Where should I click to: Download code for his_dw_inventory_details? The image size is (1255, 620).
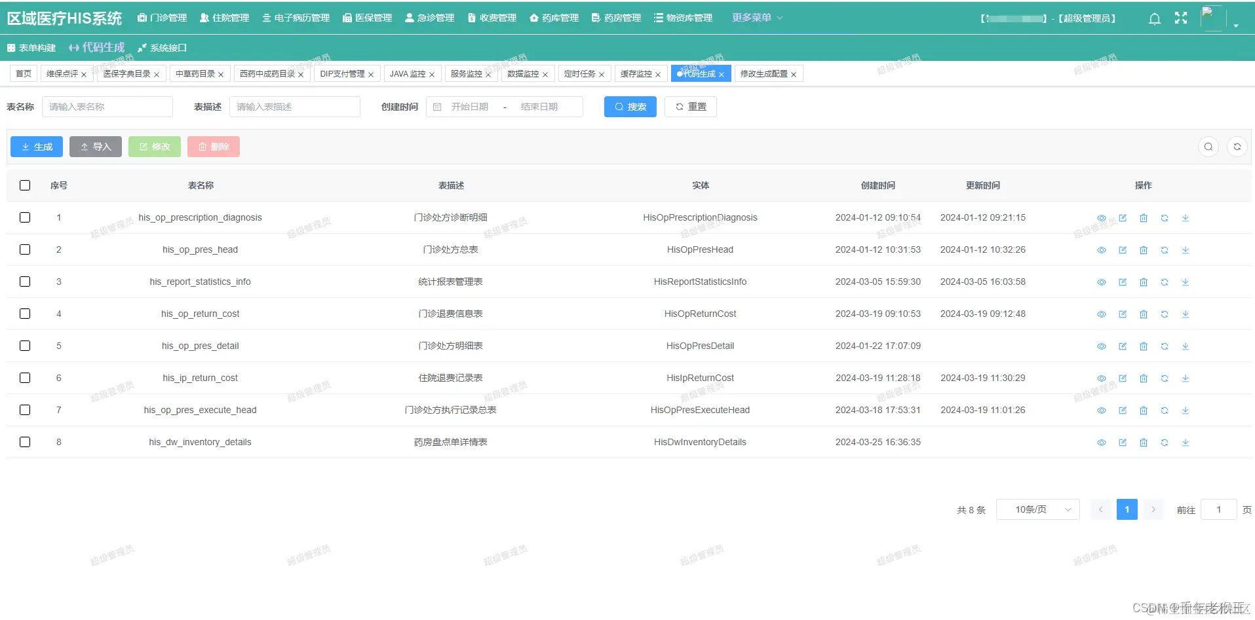1186,442
